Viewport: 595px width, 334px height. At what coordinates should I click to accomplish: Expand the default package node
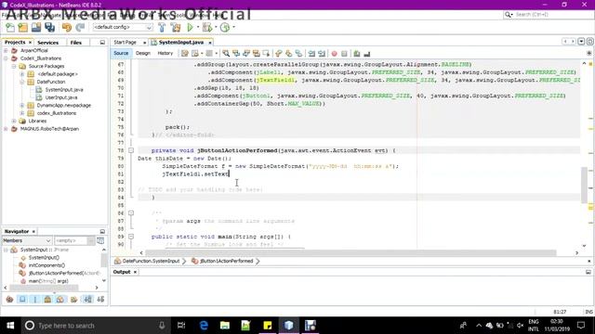pos(22,74)
